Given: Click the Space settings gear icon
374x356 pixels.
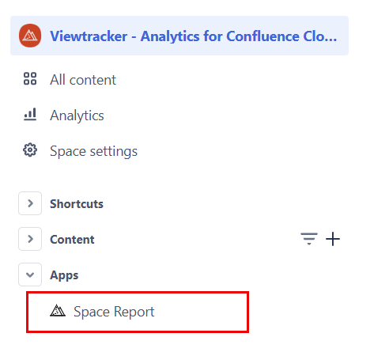Looking at the screenshot, I should click(30, 150).
